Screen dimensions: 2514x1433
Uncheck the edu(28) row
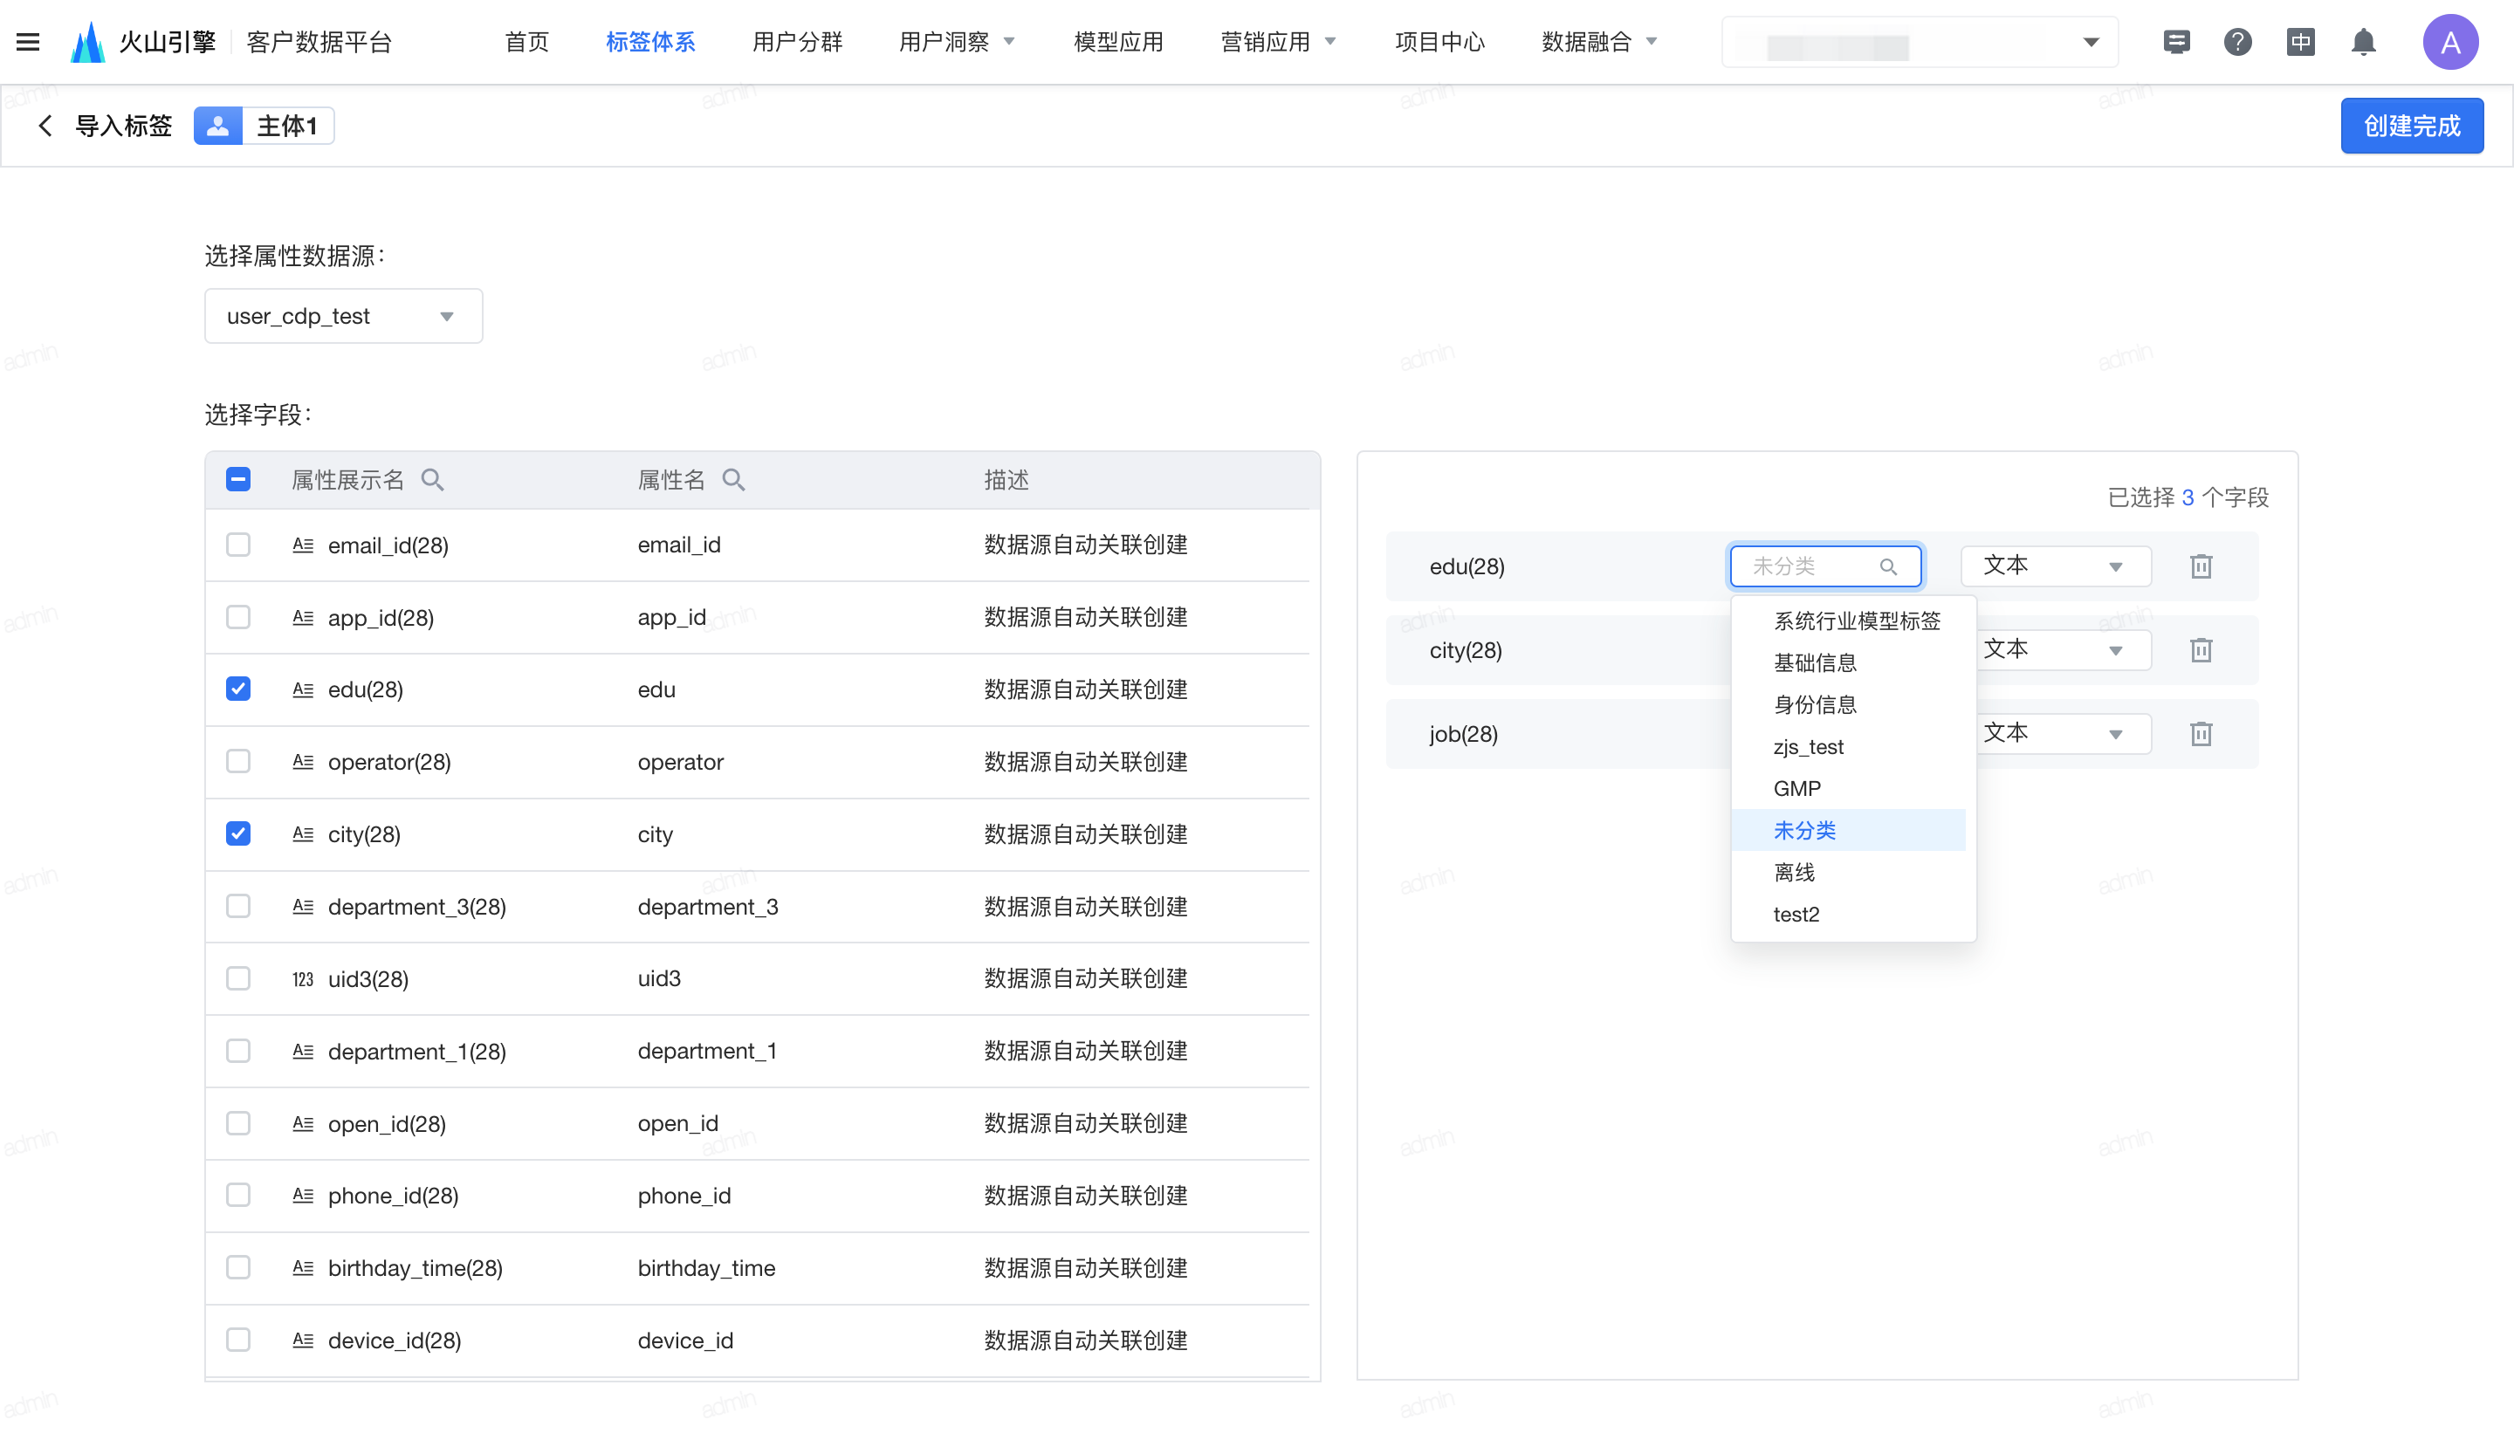(x=238, y=689)
